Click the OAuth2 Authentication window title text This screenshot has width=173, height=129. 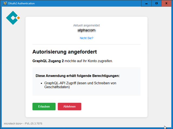click(x=21, y=3)
